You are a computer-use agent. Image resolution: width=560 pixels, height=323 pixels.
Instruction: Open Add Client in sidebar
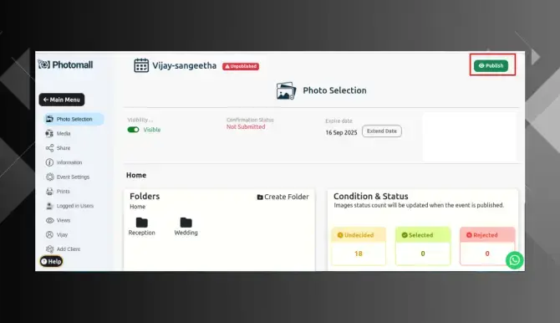[64, 249]
